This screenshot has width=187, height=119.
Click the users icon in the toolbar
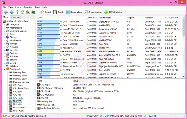click(x=28, y=12)
